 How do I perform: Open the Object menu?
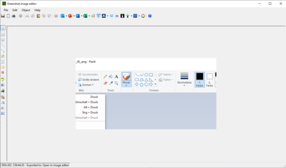[x=26, y=10]
